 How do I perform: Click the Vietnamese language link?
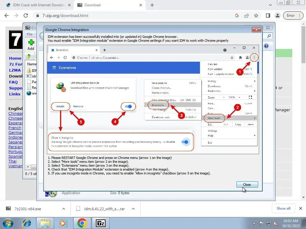[x=16, y=166]
